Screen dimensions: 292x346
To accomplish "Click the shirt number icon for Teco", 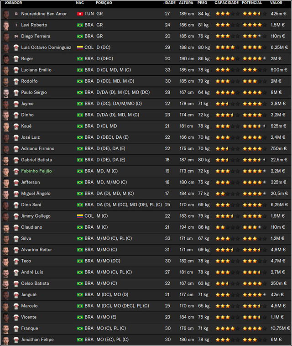I will pos(16,261).
